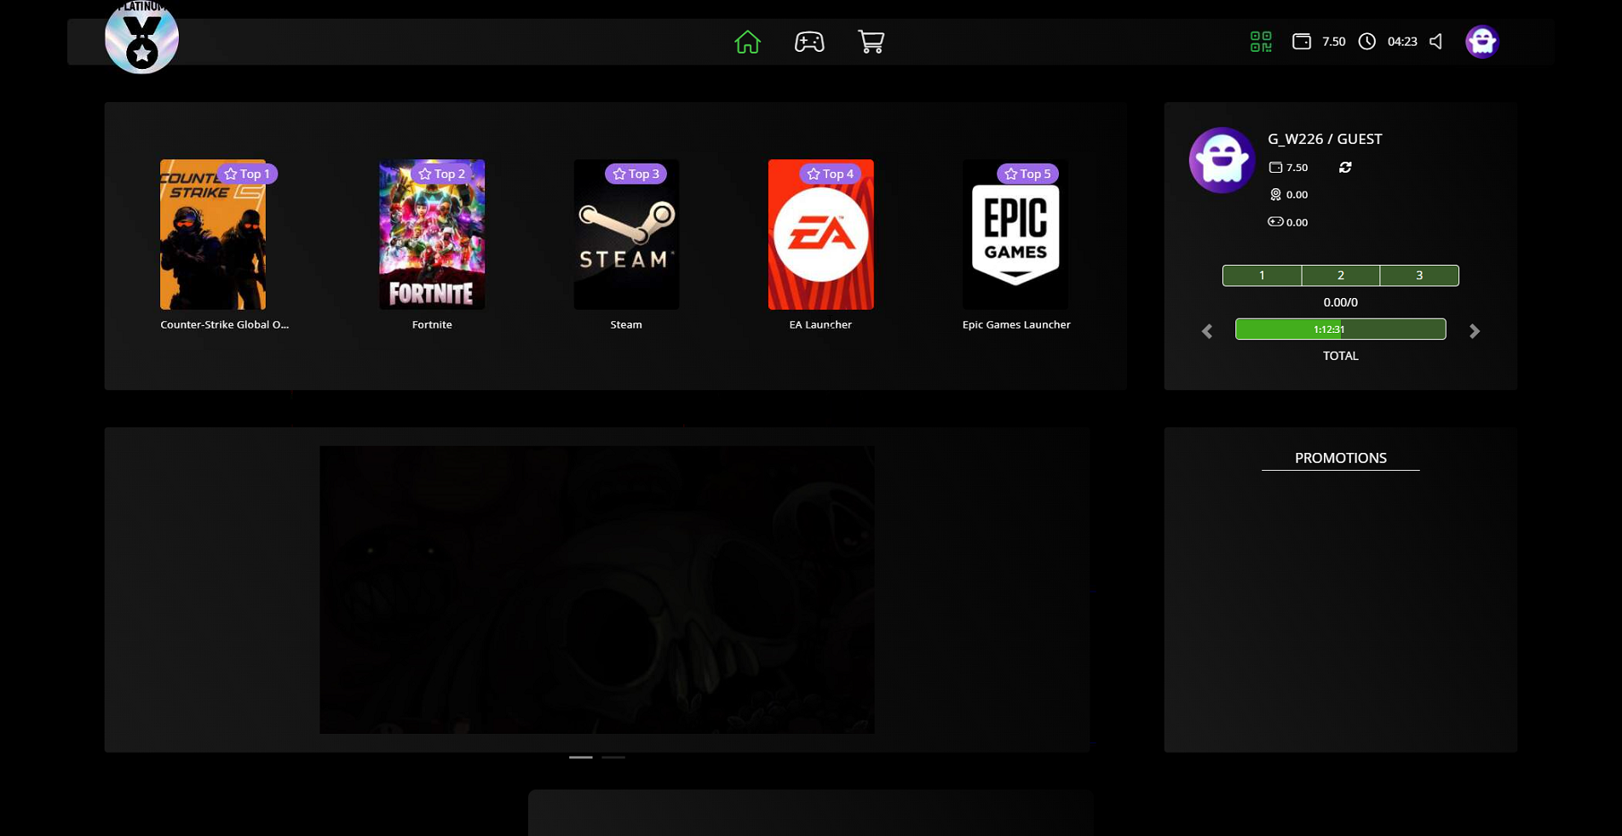This screenshot has width=1622, height=836.
Task: Click the EA Launcher title label
Action: click(x=820, y=324)
